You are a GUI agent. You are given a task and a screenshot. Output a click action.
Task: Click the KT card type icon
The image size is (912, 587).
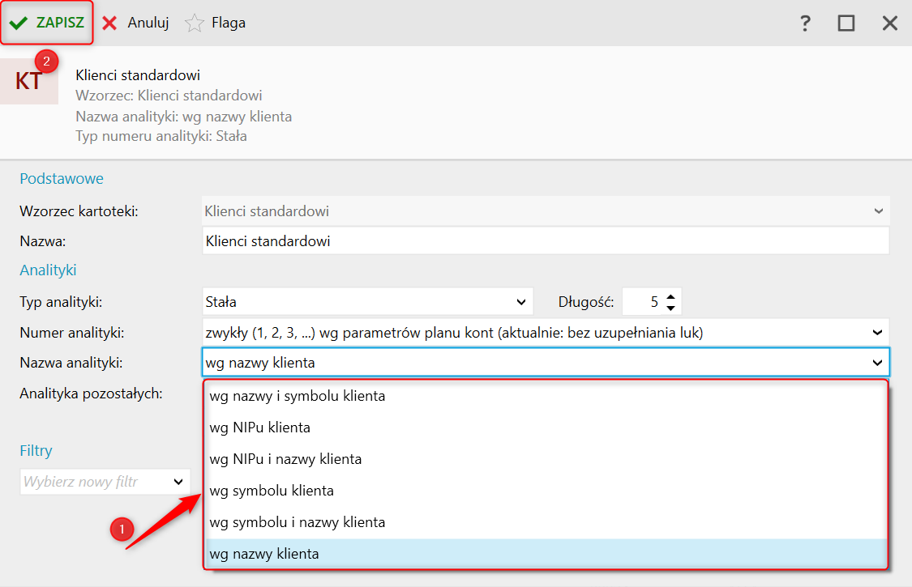tap(29, 81)
